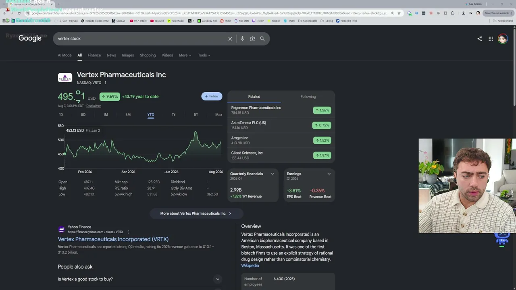This screenshot has height=290, width=516.
Task: Click New Chrome available update button
Action: pyautogui.click(x=499, y=13)
